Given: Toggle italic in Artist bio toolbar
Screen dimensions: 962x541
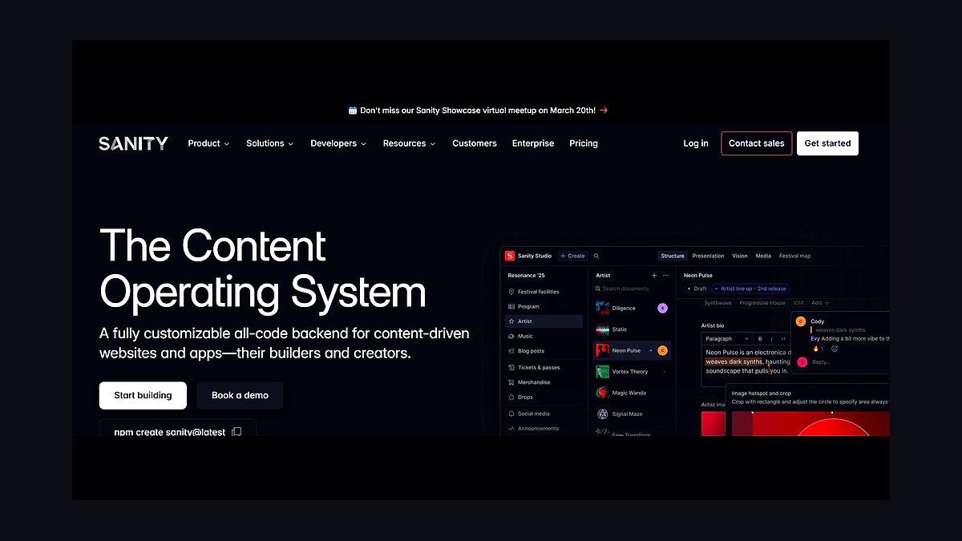Looking at the screenshot, I should coord(772,339).
